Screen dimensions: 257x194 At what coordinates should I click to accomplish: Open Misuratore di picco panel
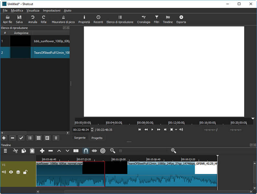click(x=63, y=19)
